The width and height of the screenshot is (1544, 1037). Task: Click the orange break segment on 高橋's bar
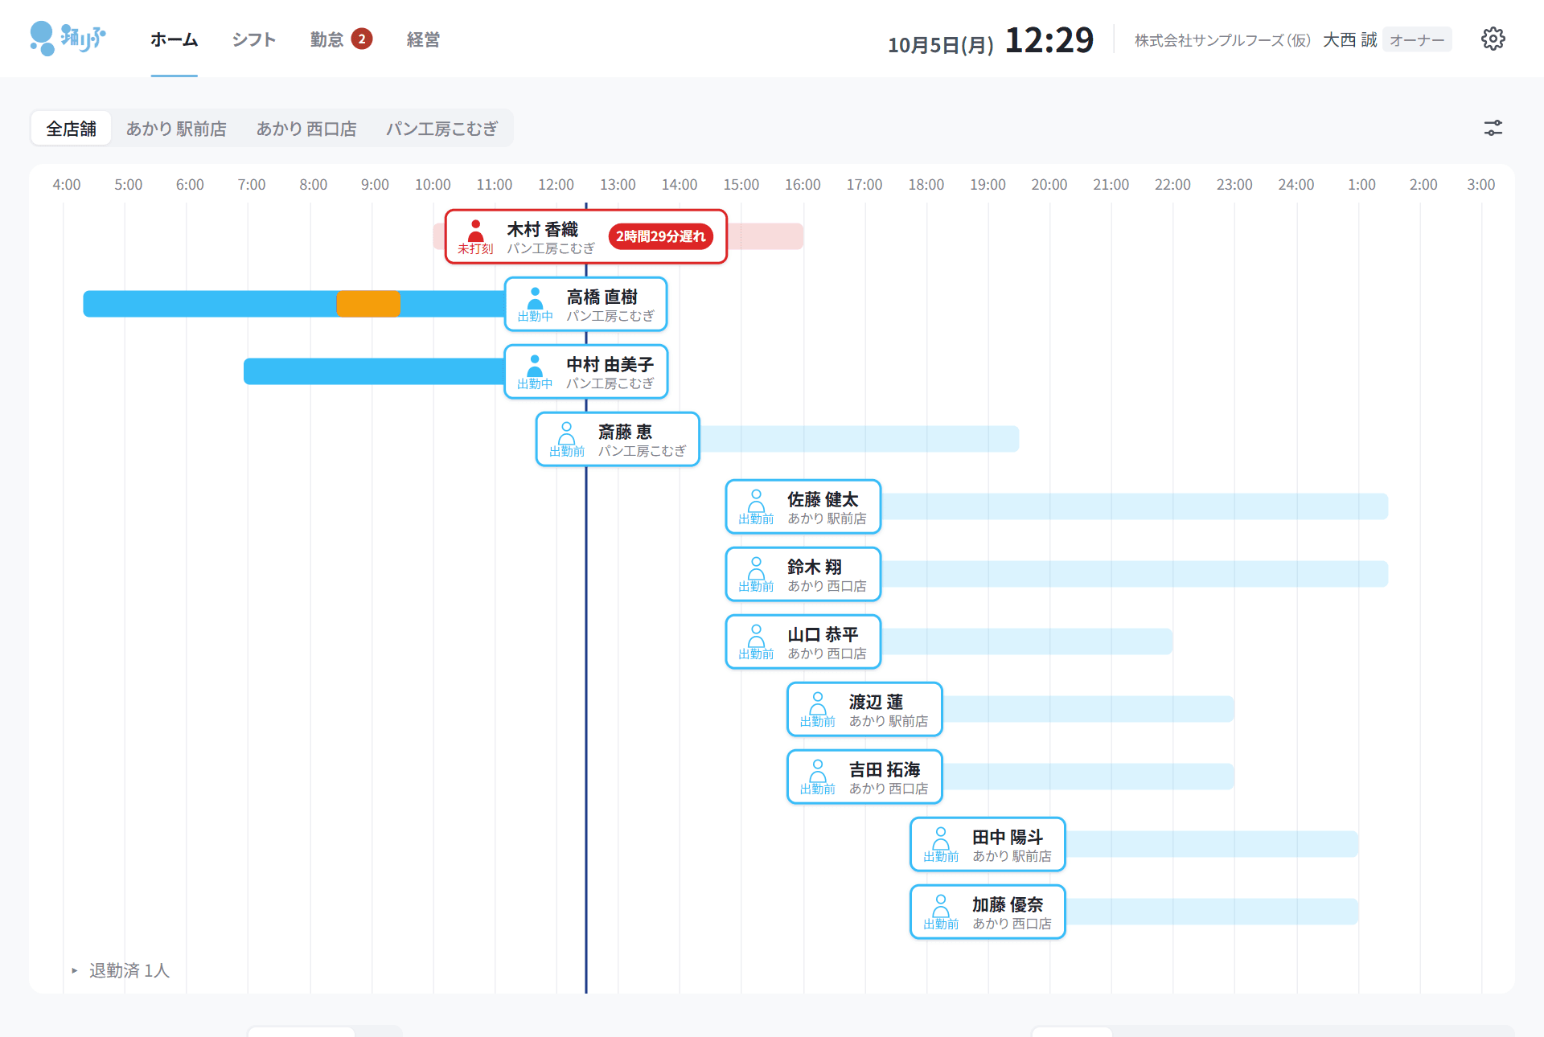click(x=368, y=304)
